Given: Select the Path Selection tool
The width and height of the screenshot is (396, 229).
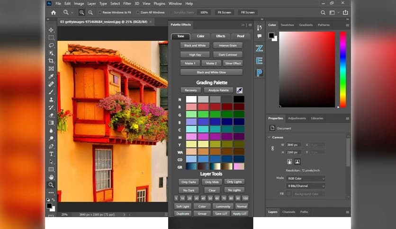Looking at the screenshot, I should (51, 162).
